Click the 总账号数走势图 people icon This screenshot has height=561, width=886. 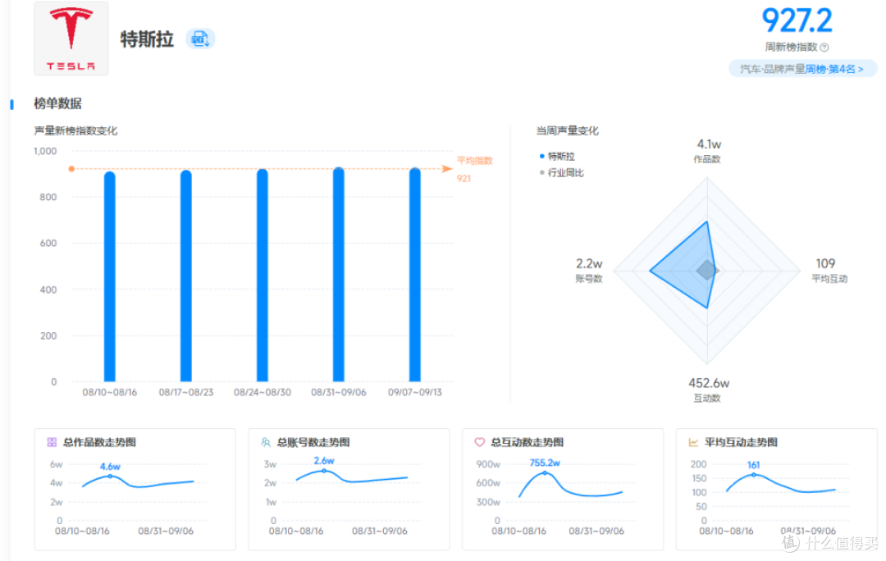(x=266, y=442)
